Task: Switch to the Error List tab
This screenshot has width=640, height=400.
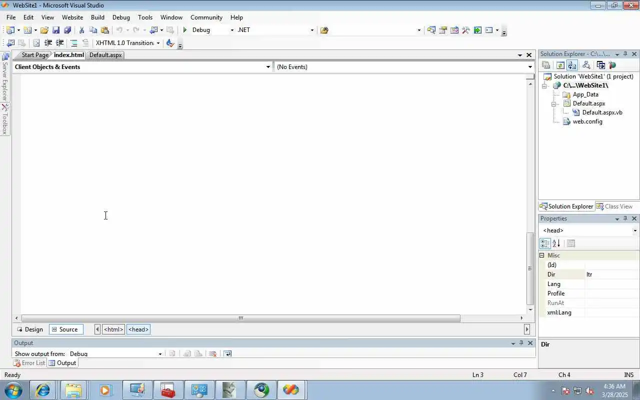Action: point(29,363)
